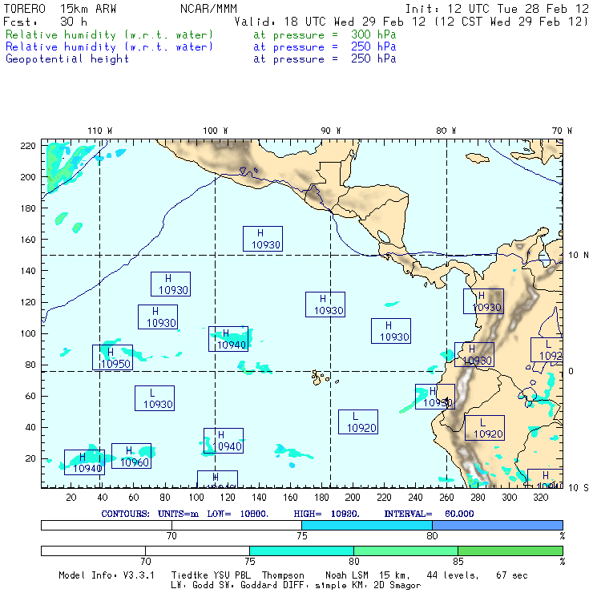Click the '240' tick label on the x-axis

coord(415,498)
